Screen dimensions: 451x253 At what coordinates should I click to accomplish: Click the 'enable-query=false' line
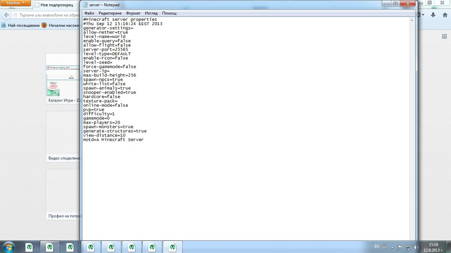pyautogui.click(x=107, y=41)
